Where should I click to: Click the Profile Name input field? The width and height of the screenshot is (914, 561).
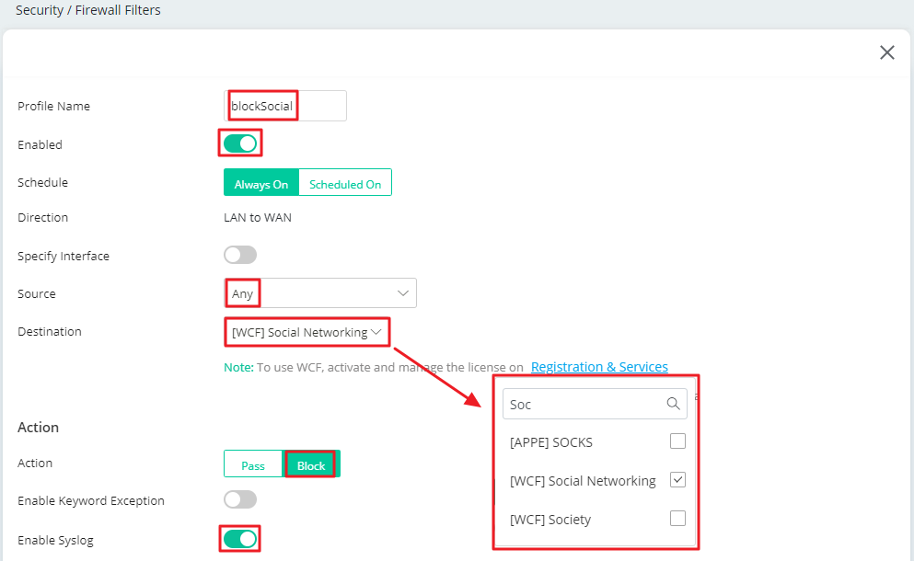tap(285, 106)
